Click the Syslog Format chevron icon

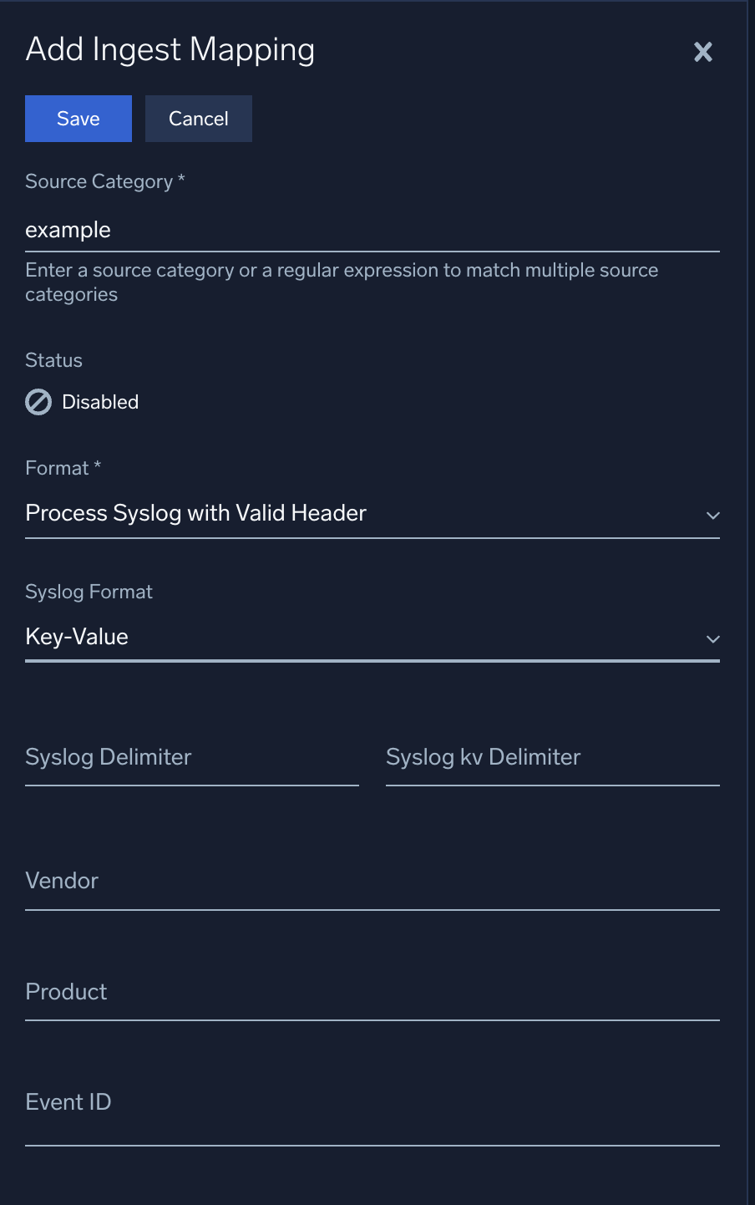[x=714, y=639]
